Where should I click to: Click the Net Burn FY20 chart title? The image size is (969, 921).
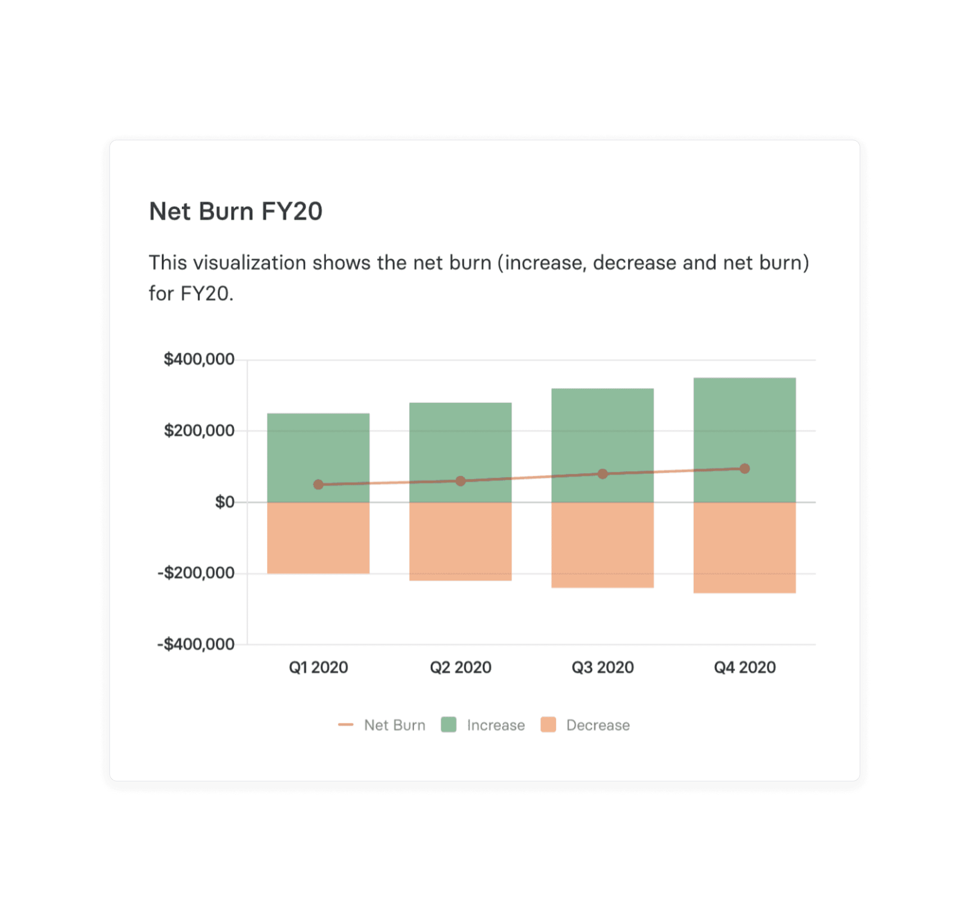tap(236, 212)
